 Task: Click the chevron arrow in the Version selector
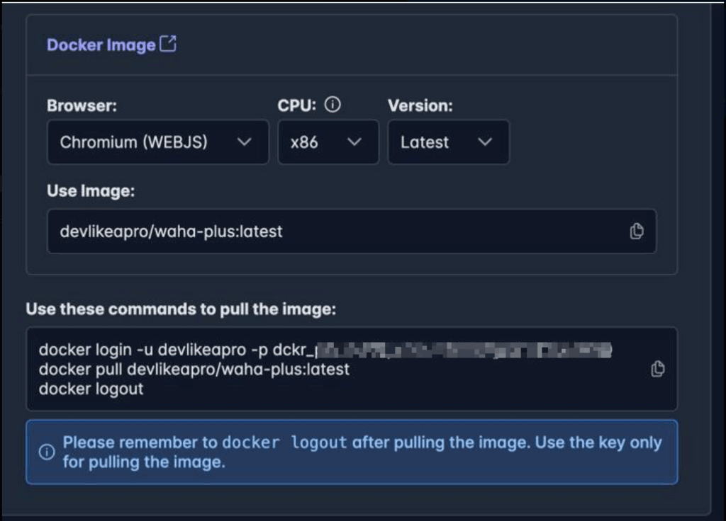pos(485,142)
